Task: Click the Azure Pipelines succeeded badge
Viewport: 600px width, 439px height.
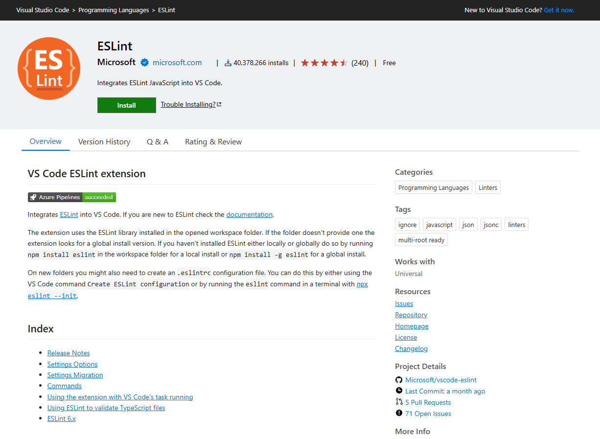Action: coord(72,197)
